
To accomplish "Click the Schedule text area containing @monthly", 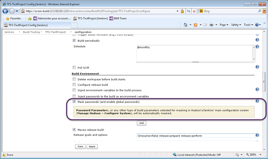I will 194,53.
